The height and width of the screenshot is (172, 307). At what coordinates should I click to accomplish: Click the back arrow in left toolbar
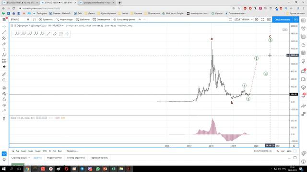pyautogui.click(x=4, y=67)
